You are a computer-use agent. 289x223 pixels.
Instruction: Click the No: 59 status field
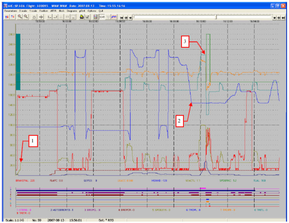pyautogui.click(x=37, y=220)
